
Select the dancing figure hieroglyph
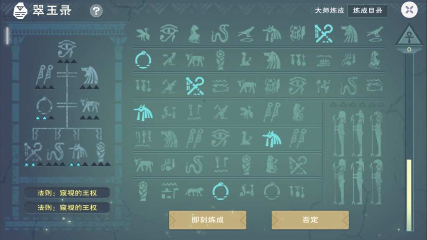[323, 86]
